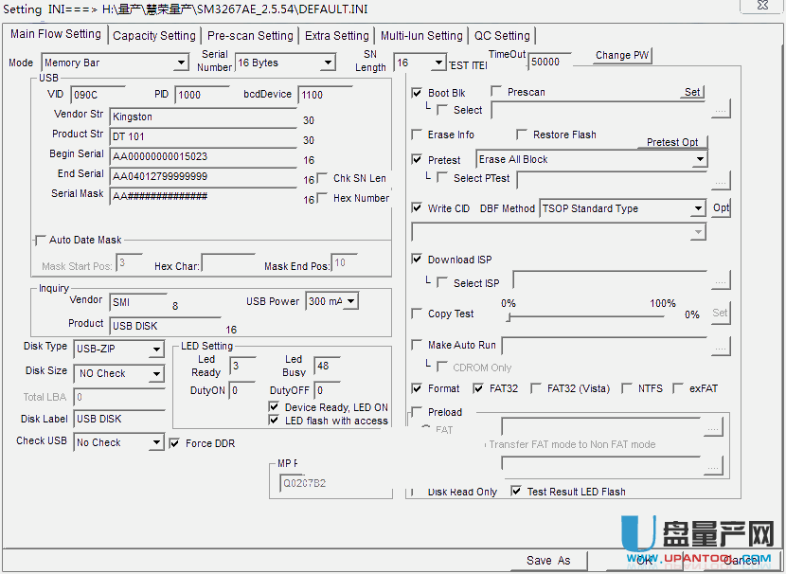Viewport: 786px width, 574px height.
Task: Click the Save As button
Action: click(548, 560)
